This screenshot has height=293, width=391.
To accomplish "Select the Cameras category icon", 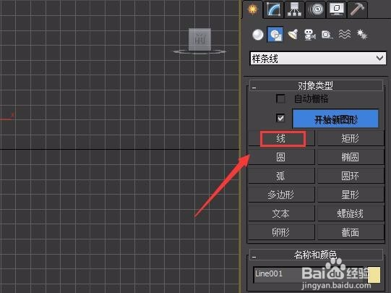I will 310,35.
